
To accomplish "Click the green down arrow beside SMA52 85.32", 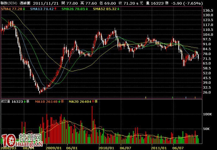I will pyautogui.click(x=118, y=9).
